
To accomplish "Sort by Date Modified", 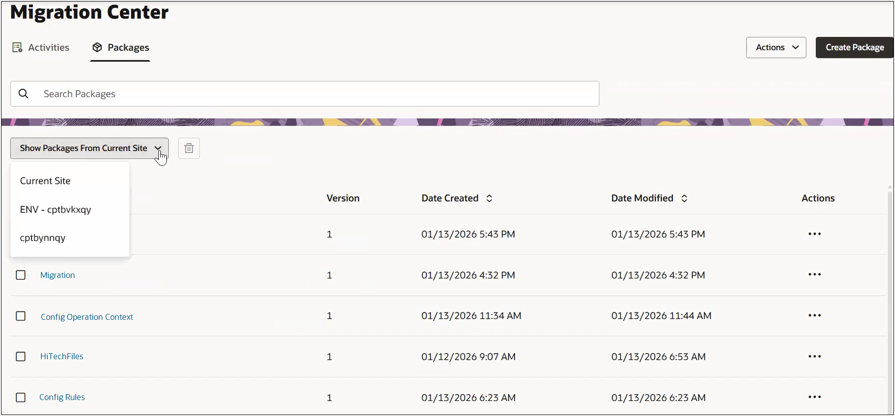I will (x=684, y=198).
